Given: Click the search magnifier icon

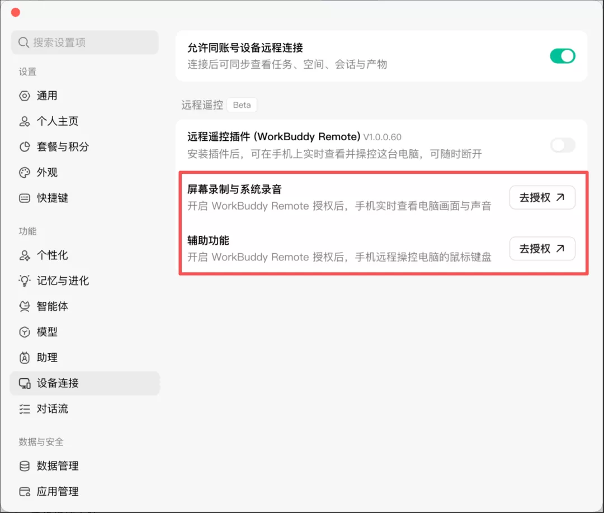Looking at the screenshot, I should click(x=24, y=42).
